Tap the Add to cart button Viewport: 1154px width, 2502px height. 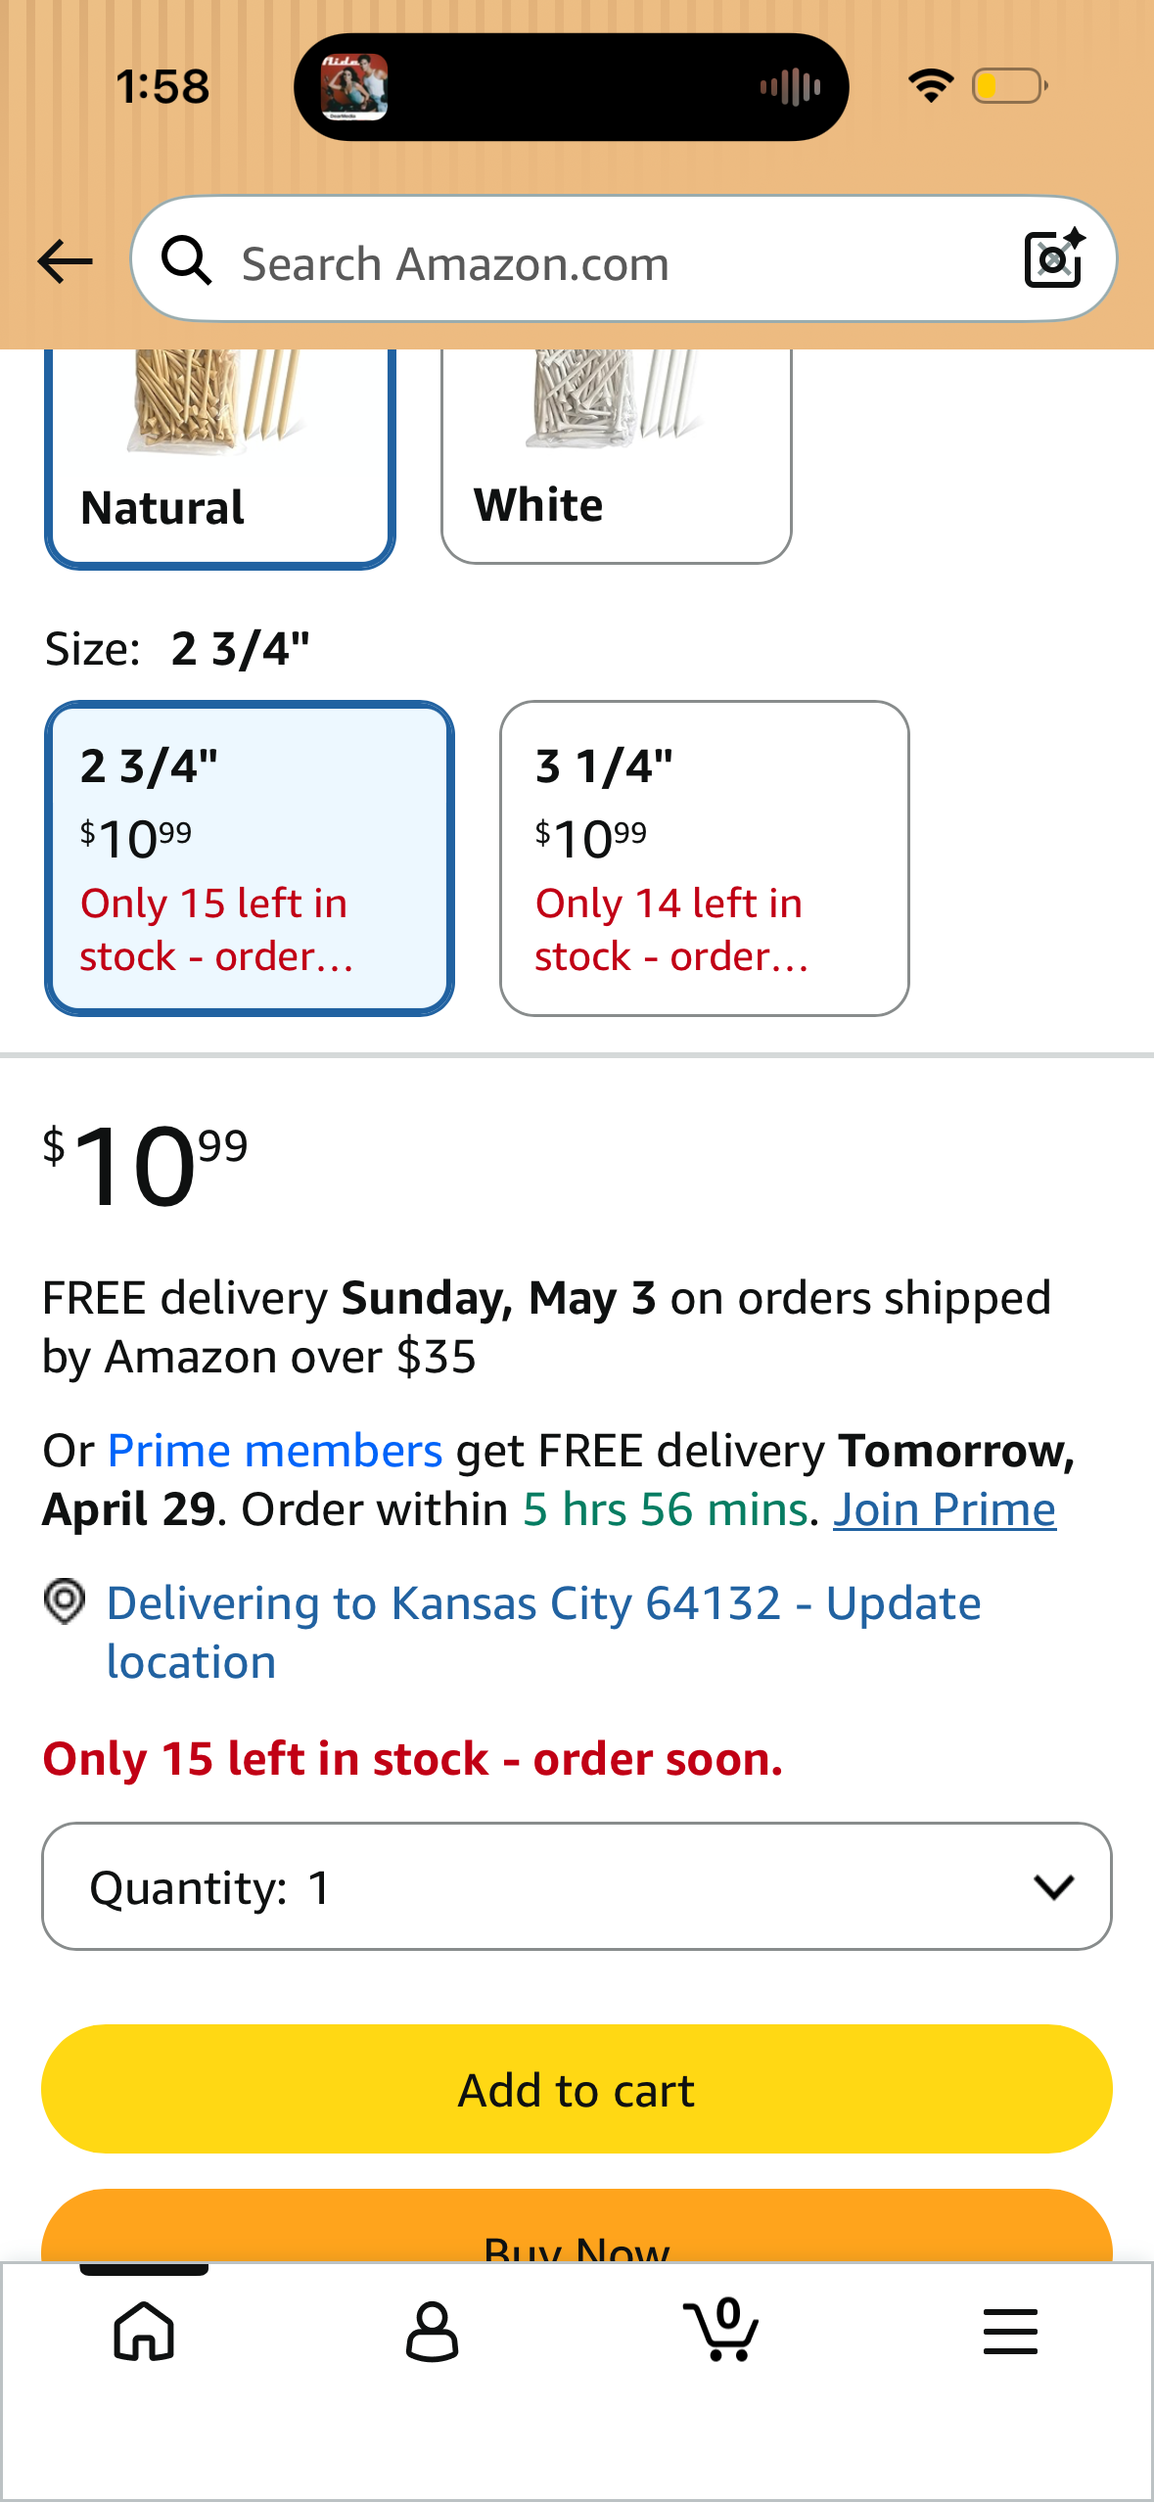pos(577,2089)
